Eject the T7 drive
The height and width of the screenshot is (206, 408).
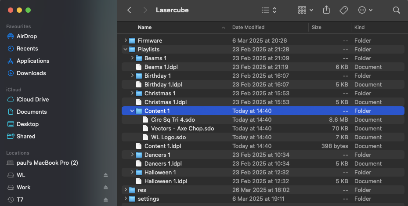[x=105, y=200]
